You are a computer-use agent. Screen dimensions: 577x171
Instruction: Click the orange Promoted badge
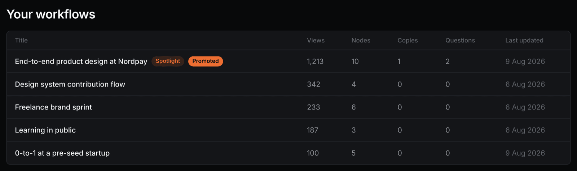coord(206,61)
